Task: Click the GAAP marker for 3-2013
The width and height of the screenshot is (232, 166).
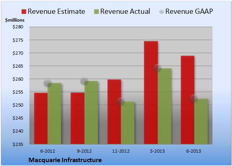Action: 157,68
